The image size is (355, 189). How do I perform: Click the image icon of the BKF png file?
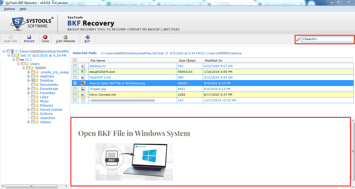(83, 83)
